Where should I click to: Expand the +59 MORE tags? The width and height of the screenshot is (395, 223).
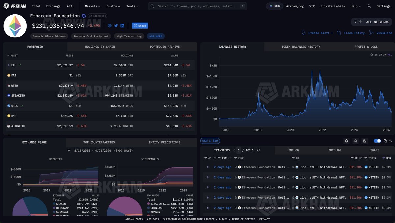pyautogui.click(x=156, y=36)
